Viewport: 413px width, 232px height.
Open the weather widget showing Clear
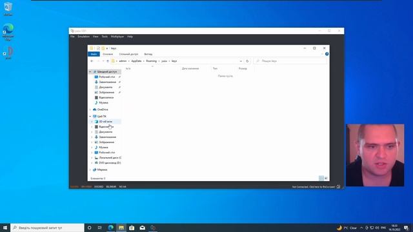tap(347, 227)
